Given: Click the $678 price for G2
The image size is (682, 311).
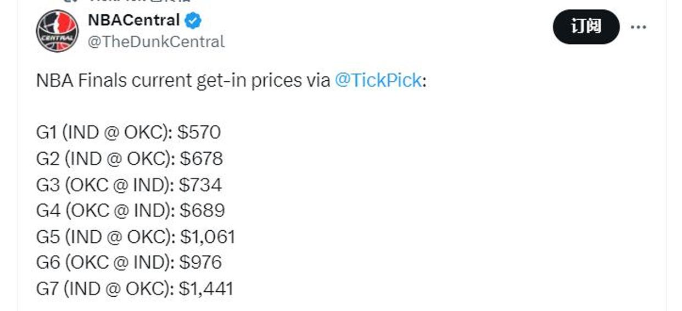Looking at the screenshot, I should pyautogui.click(x=201, y=159).
